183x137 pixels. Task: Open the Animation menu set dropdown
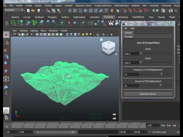tap(14, 10)
